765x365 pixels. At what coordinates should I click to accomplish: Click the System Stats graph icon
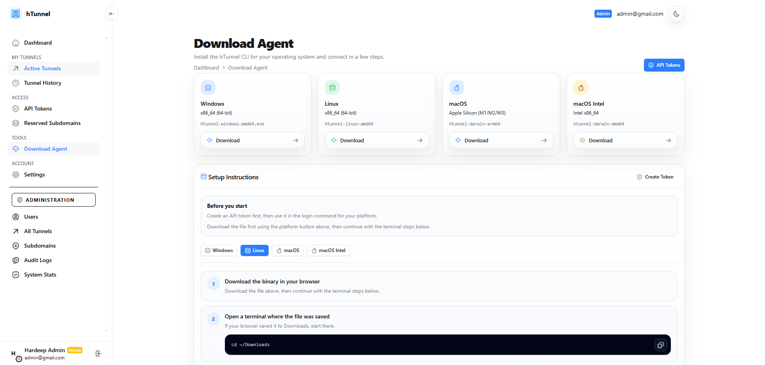tap(15, 275)
